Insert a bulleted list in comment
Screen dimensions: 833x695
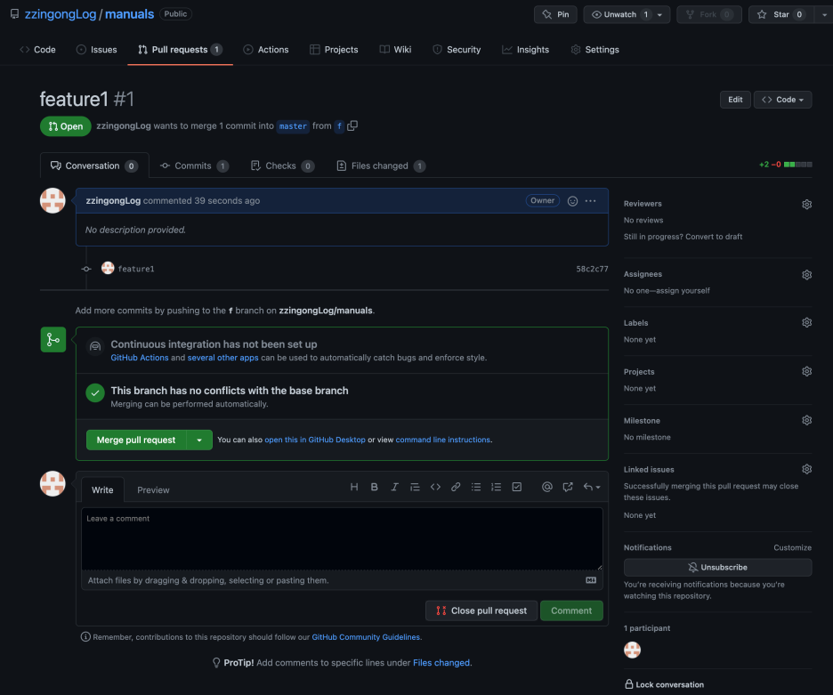tap(476, 487)
